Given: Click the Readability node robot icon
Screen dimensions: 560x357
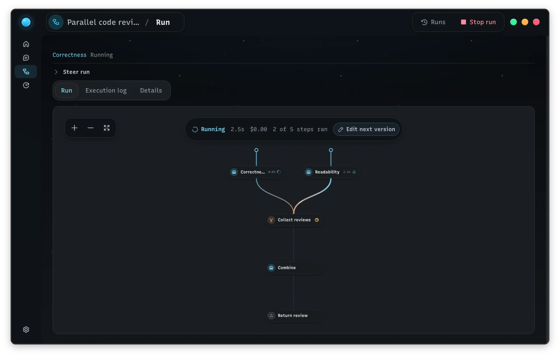Looking at the screenshot, I should (x=309, y=172).
